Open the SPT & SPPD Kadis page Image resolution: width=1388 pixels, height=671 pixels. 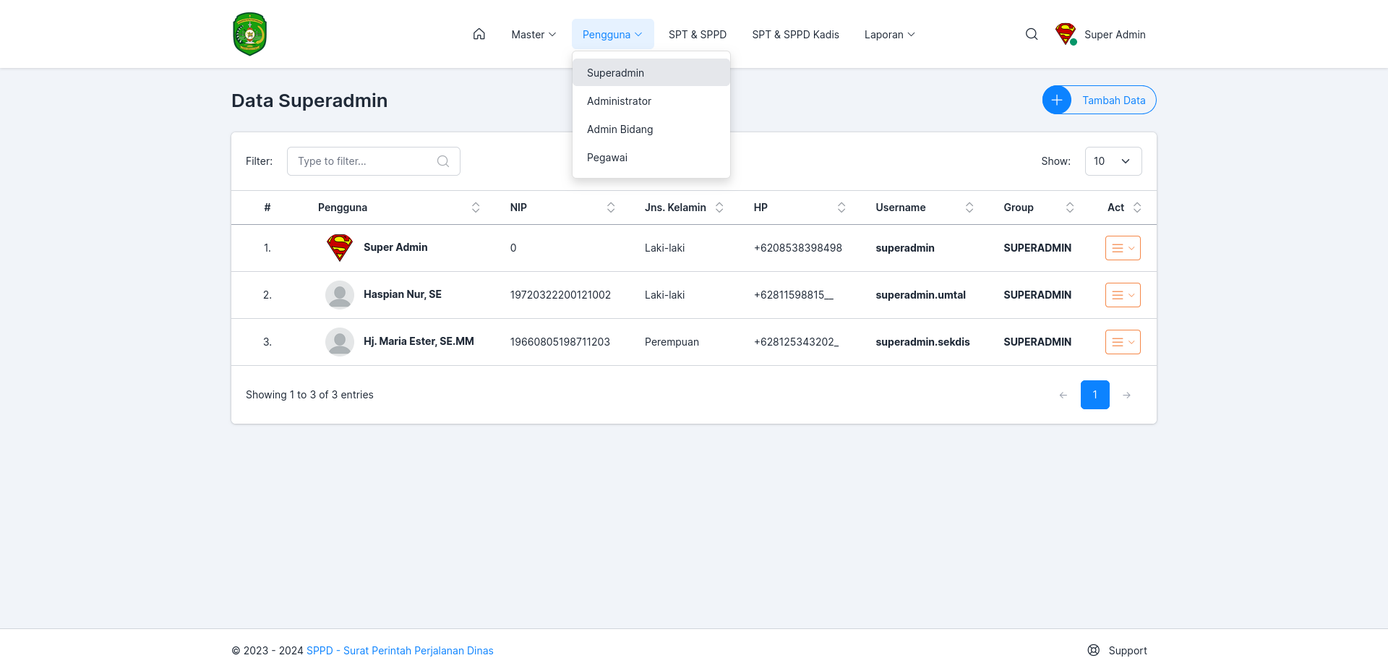pyautogui.click(x=795, y=34)
